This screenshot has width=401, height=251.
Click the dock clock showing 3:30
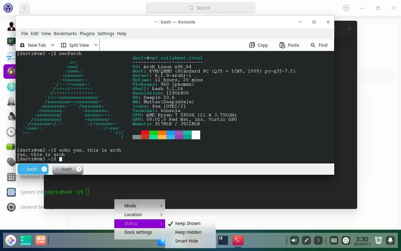pos(362,241)
